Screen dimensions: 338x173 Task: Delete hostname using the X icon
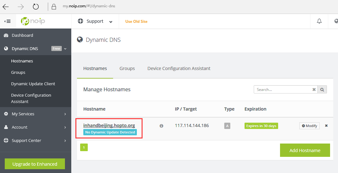pyautogui.click(x=326, y=126)
